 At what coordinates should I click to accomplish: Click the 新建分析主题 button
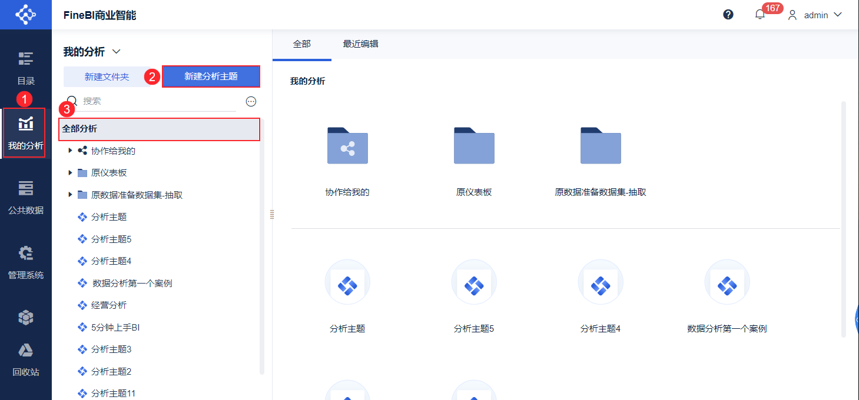211,76
